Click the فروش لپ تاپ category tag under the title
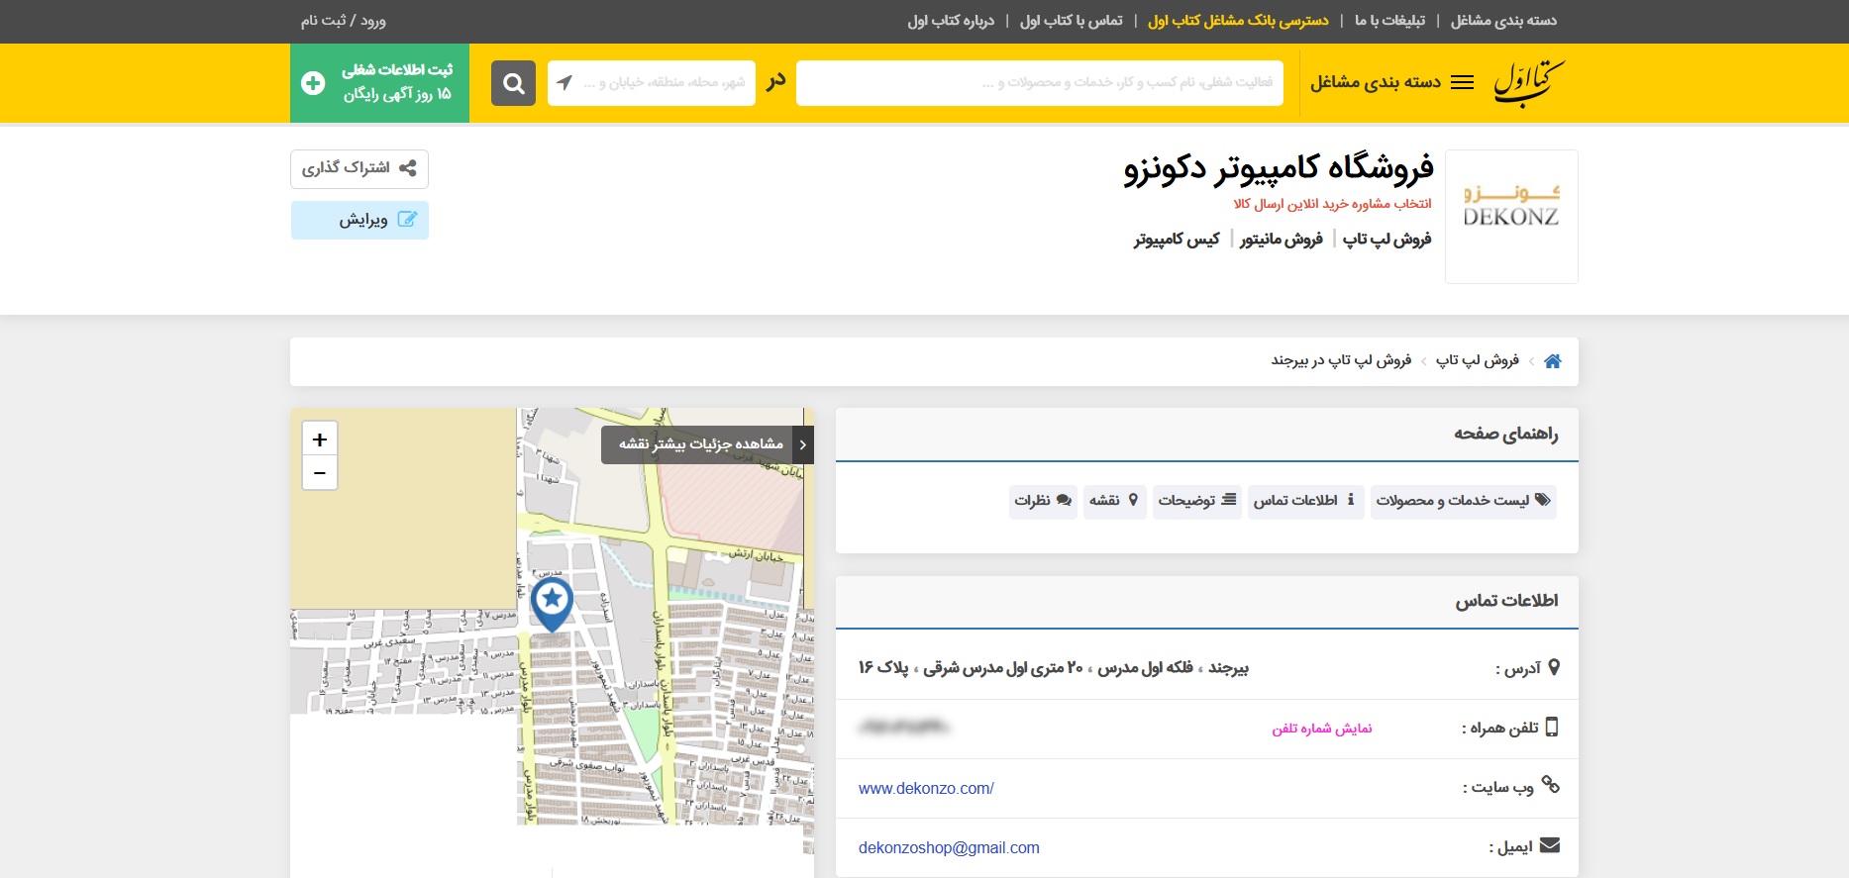The height and width of the screenshot is (878, 1849). click(x=1387, y=240)
